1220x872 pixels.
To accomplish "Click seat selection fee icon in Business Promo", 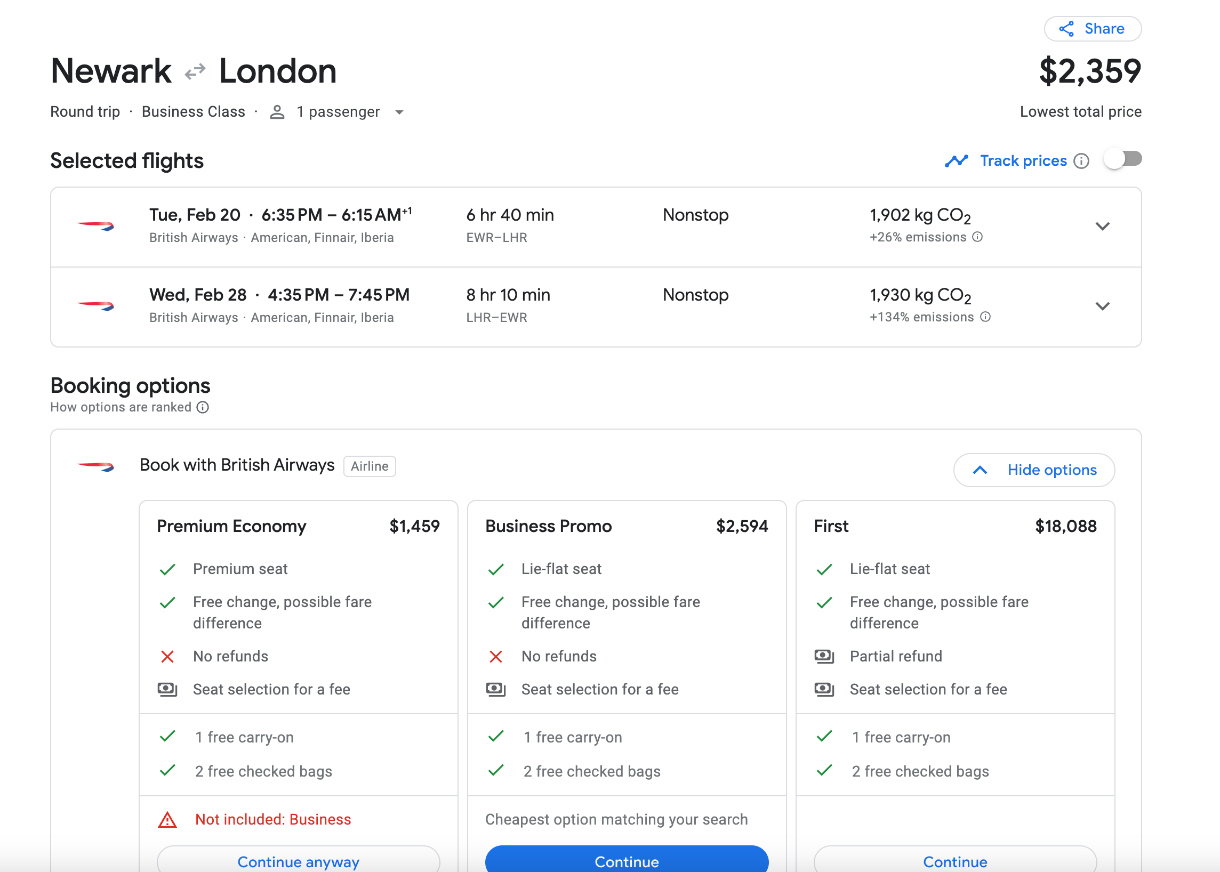I will pos(496,689).
